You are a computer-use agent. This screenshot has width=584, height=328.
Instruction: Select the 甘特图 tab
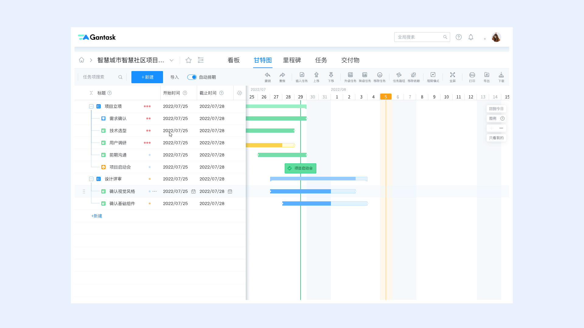(263, 60)
